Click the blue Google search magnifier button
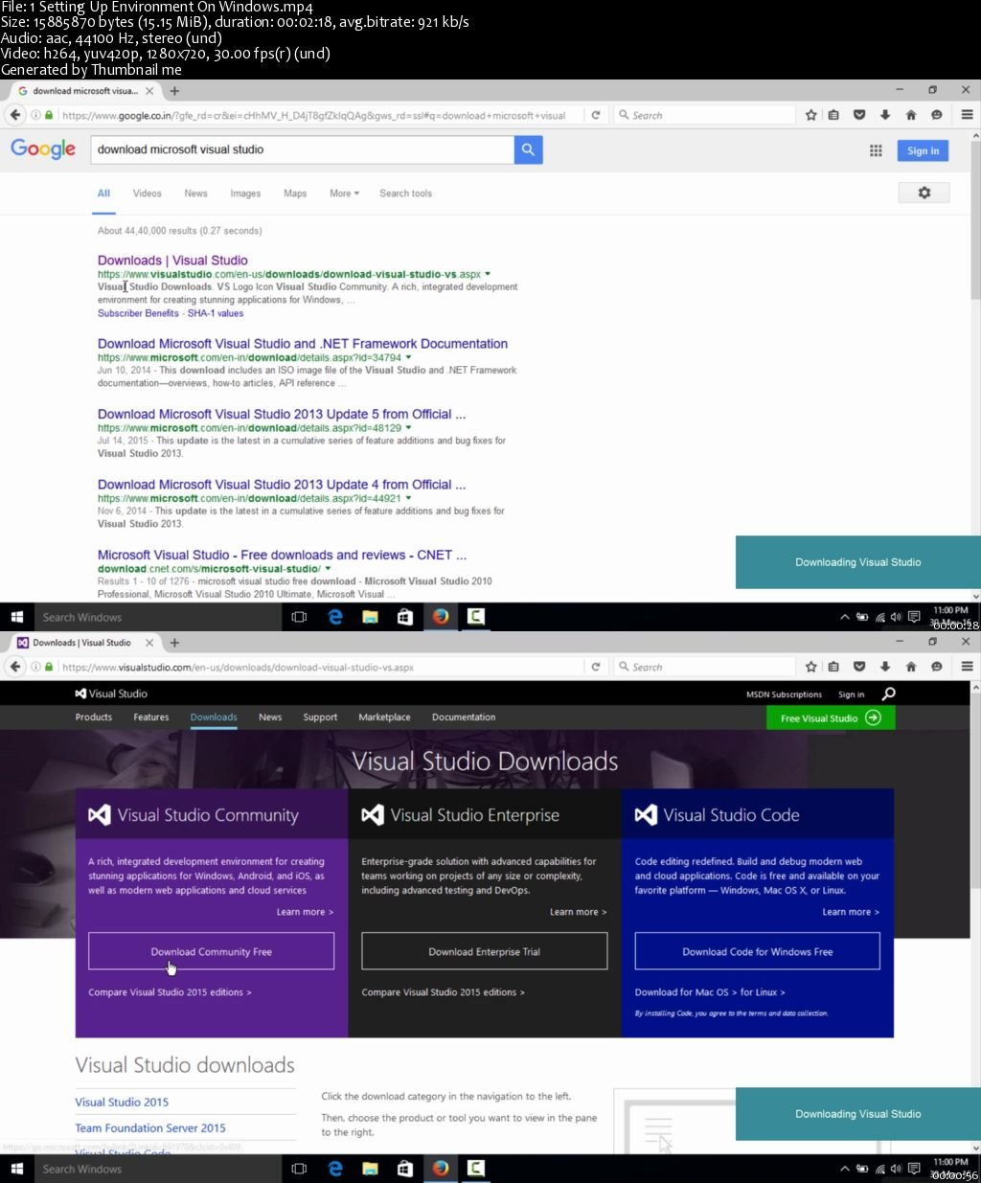Viewport: 981px width, 1183px height. 528,149
